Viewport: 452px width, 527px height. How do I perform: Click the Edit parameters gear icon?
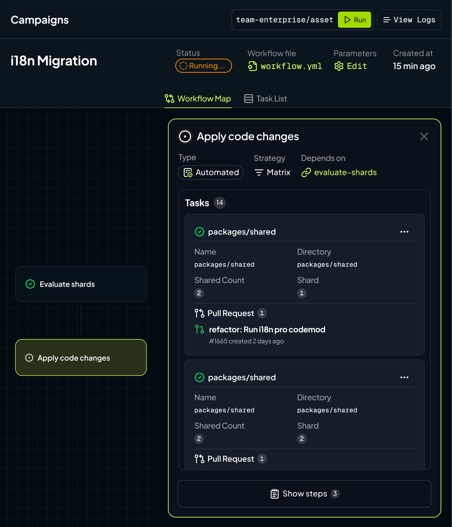tap(339, 66)
